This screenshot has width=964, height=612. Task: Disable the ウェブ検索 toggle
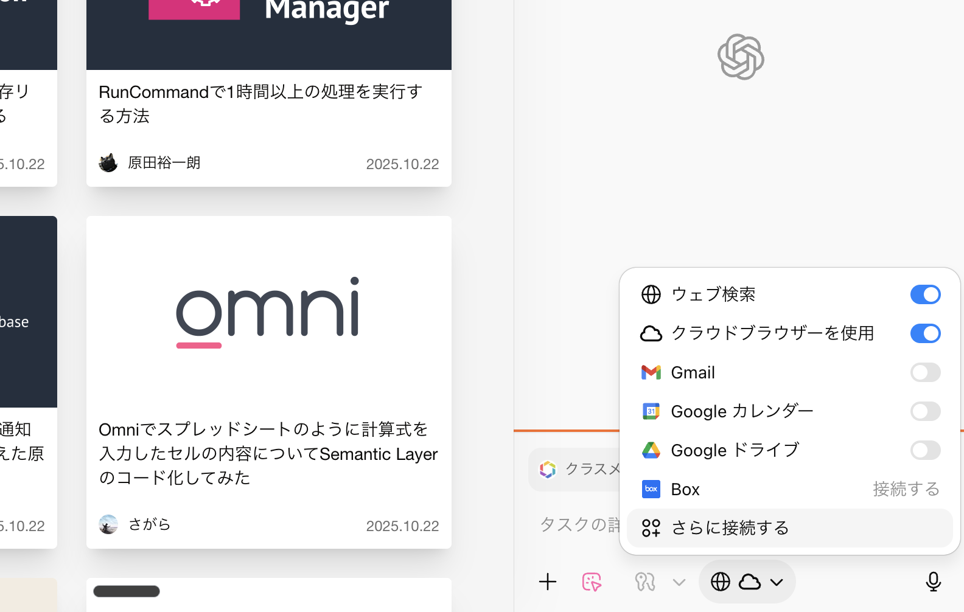point(925,294)
